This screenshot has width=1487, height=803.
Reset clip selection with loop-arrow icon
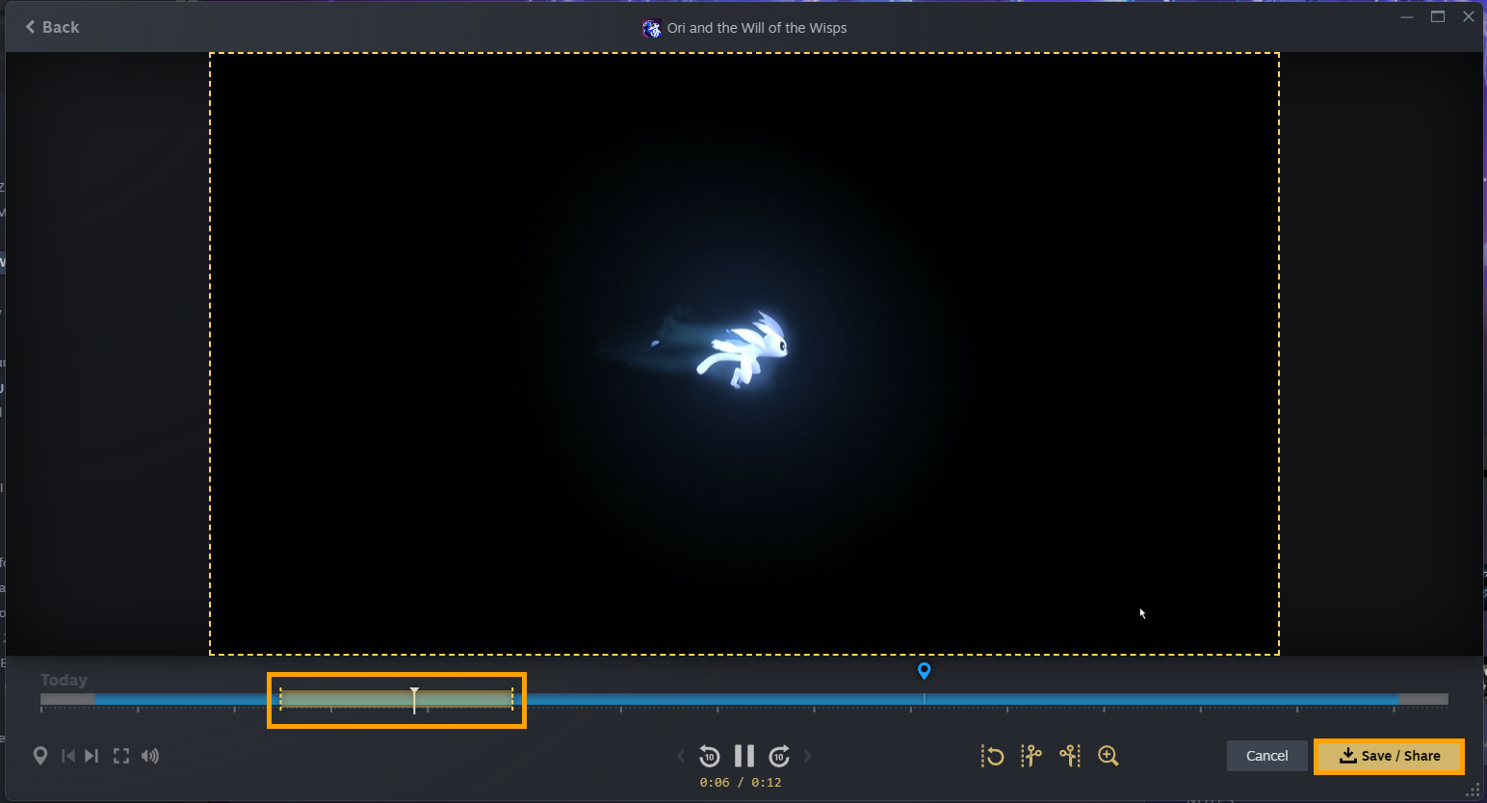point(993,756)
